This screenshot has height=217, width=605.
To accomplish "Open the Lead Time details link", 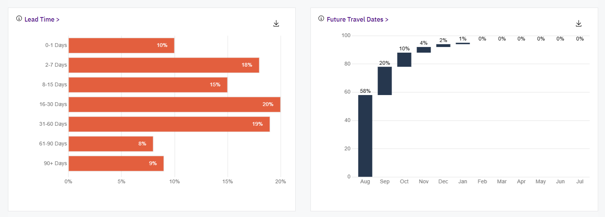I will (x=42, y=19).
